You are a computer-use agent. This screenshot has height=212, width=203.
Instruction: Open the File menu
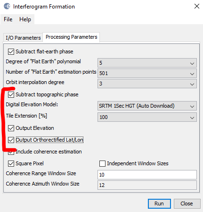pos(8,19)
